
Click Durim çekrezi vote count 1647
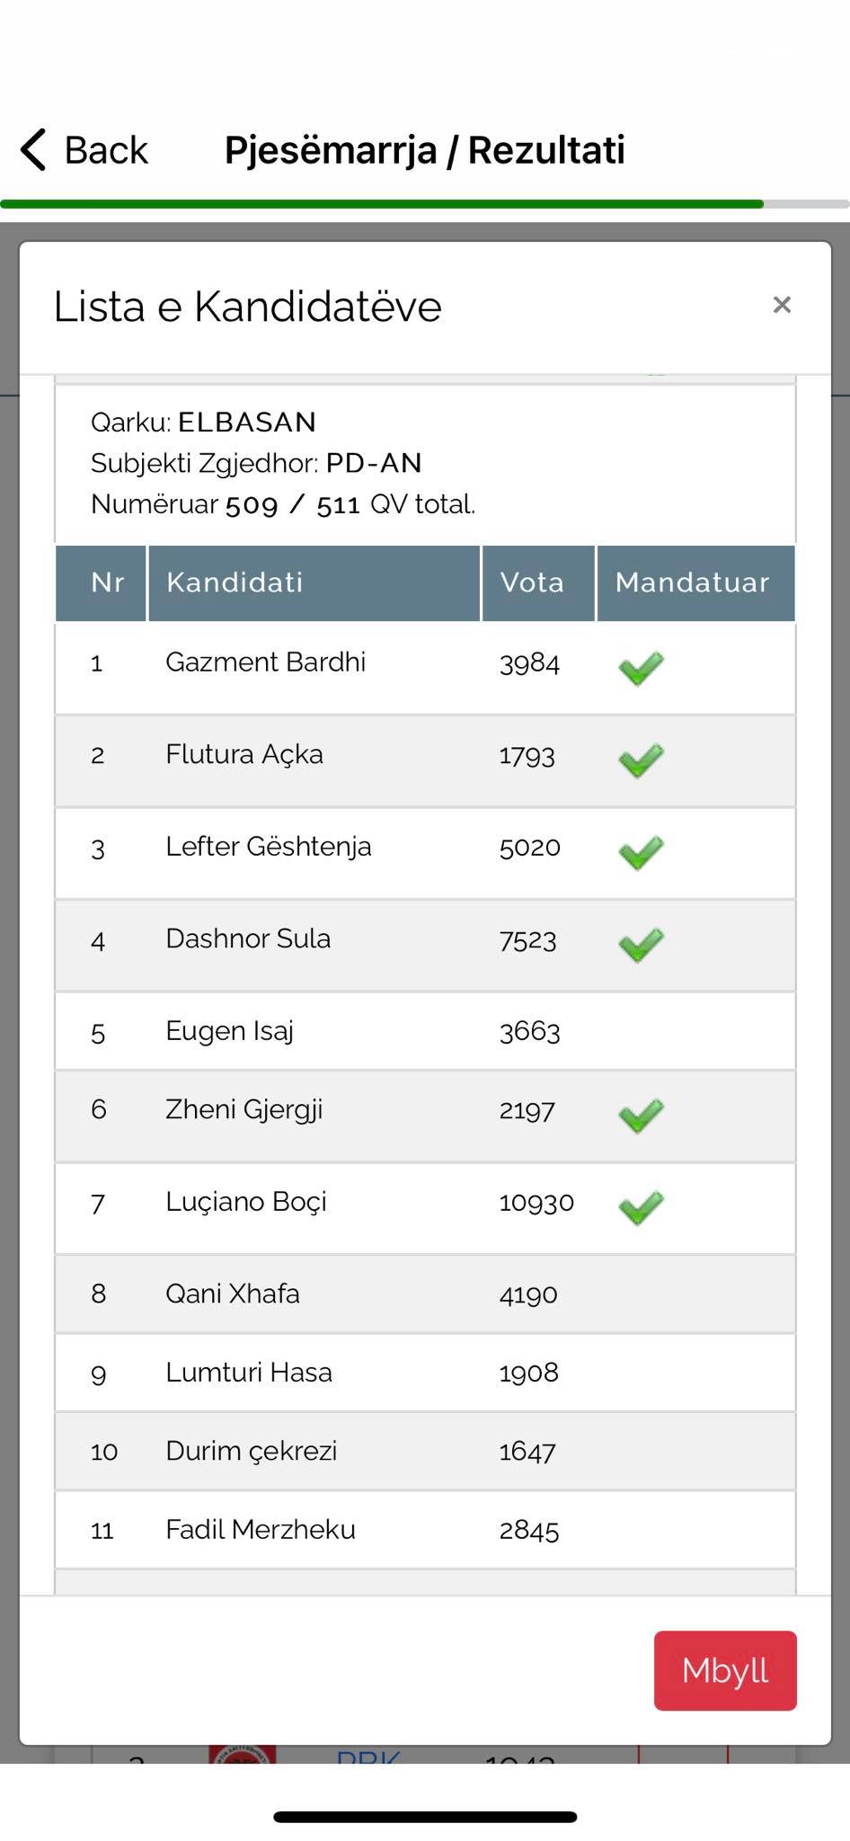527,1452
